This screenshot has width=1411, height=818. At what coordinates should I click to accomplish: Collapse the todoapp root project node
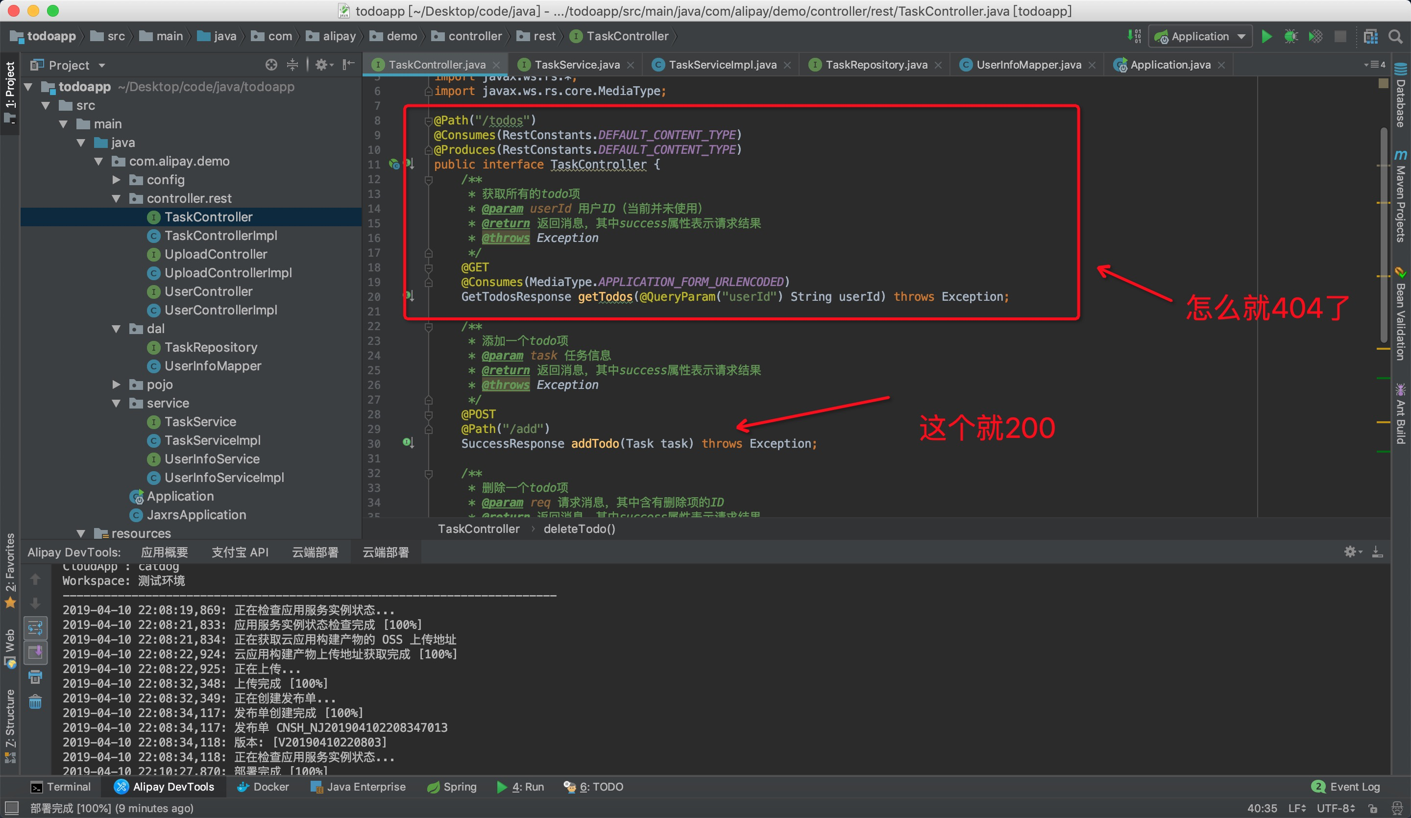pyautogui.click(x=28, y=87)
